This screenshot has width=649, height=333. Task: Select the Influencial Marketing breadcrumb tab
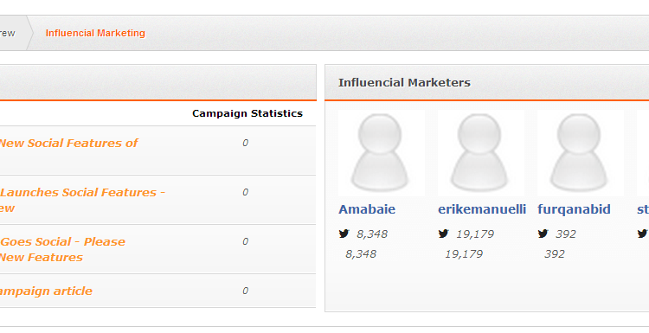point(95,33)
